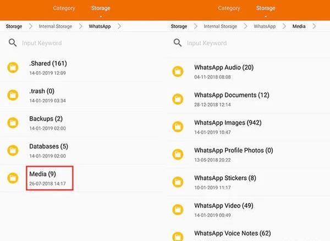Image resolution: width=330 pixels, height=241 pixels.
Task: Click date '14-01-2019 12:09' under .Shared
Action: [x=47, y=73]
